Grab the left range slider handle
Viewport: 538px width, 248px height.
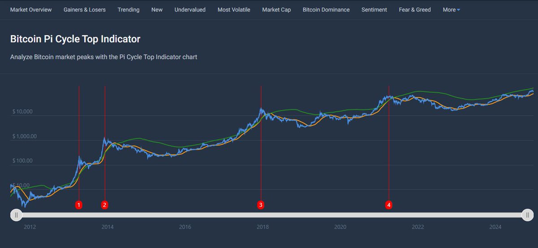[16, 215]
